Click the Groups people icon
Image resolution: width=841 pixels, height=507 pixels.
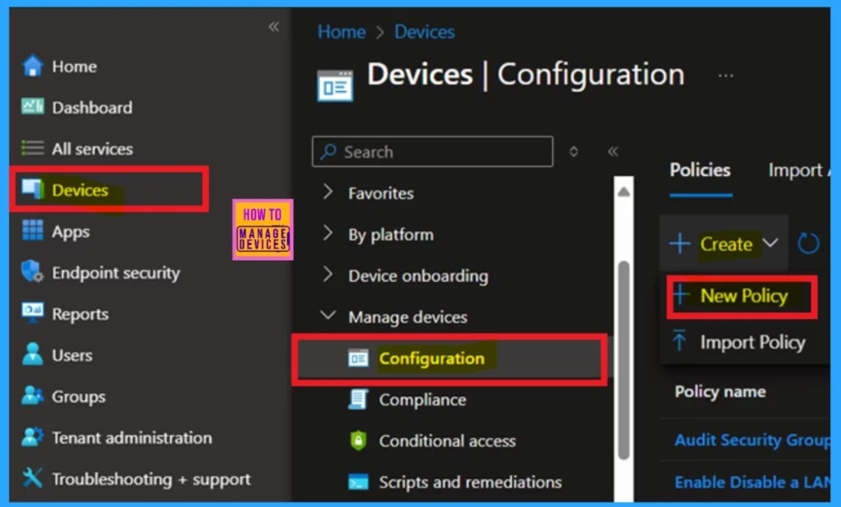[32, 395]
